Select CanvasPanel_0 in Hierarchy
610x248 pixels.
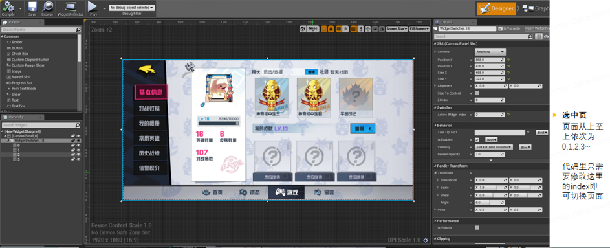25,136
